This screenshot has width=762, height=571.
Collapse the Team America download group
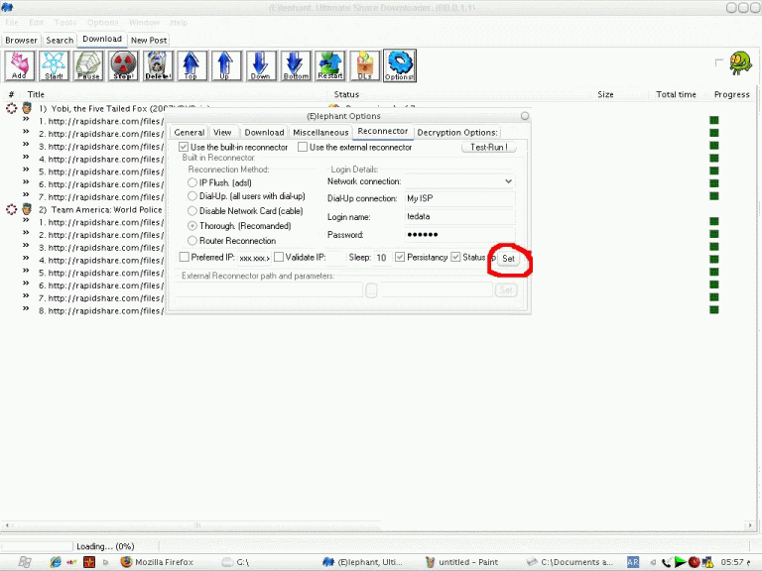pos(12,209)
